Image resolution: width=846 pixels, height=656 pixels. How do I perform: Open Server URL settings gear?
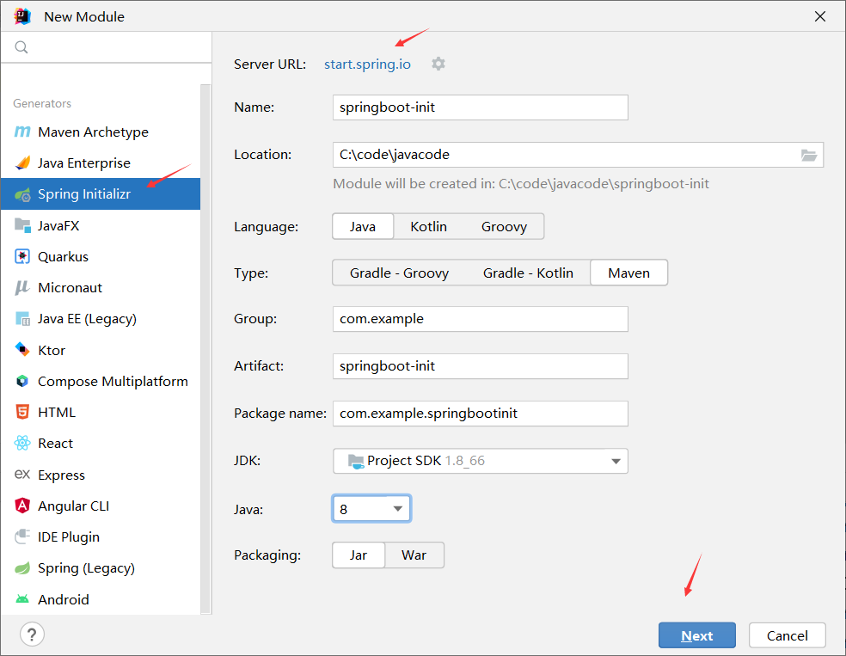click(438, 64)
